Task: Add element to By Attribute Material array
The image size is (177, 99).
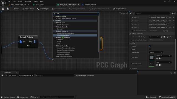Action: [164, 31]
